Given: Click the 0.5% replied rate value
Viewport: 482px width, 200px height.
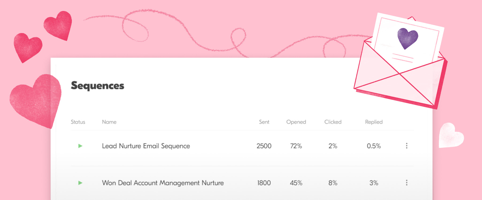Looking at the screenshot, I should (374, 146).
